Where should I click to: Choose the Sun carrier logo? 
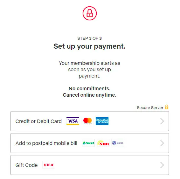click(103, 143)
